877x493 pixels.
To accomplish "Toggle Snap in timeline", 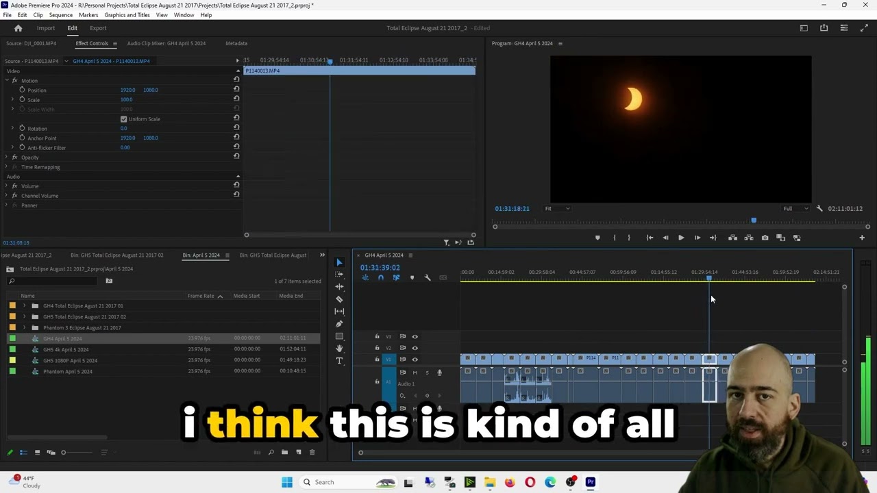I will click(x=381, y=277).
